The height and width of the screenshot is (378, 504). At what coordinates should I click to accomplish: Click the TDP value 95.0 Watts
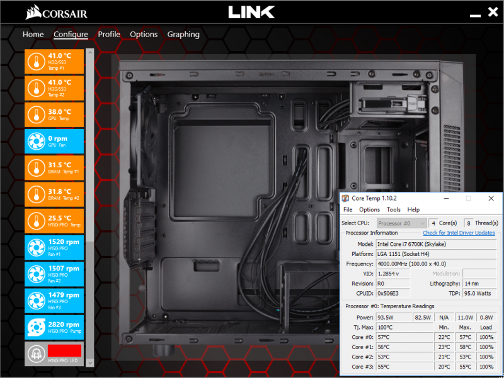point(479,293)
